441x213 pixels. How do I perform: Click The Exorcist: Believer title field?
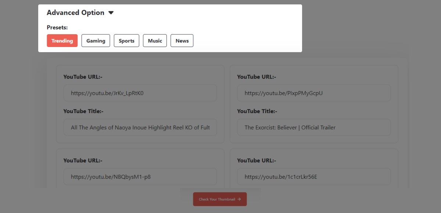point(314,127)
